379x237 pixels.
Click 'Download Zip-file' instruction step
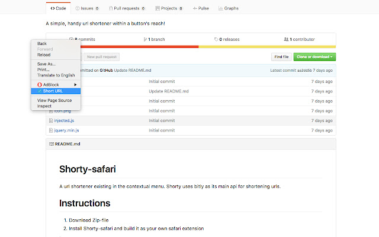88,220
